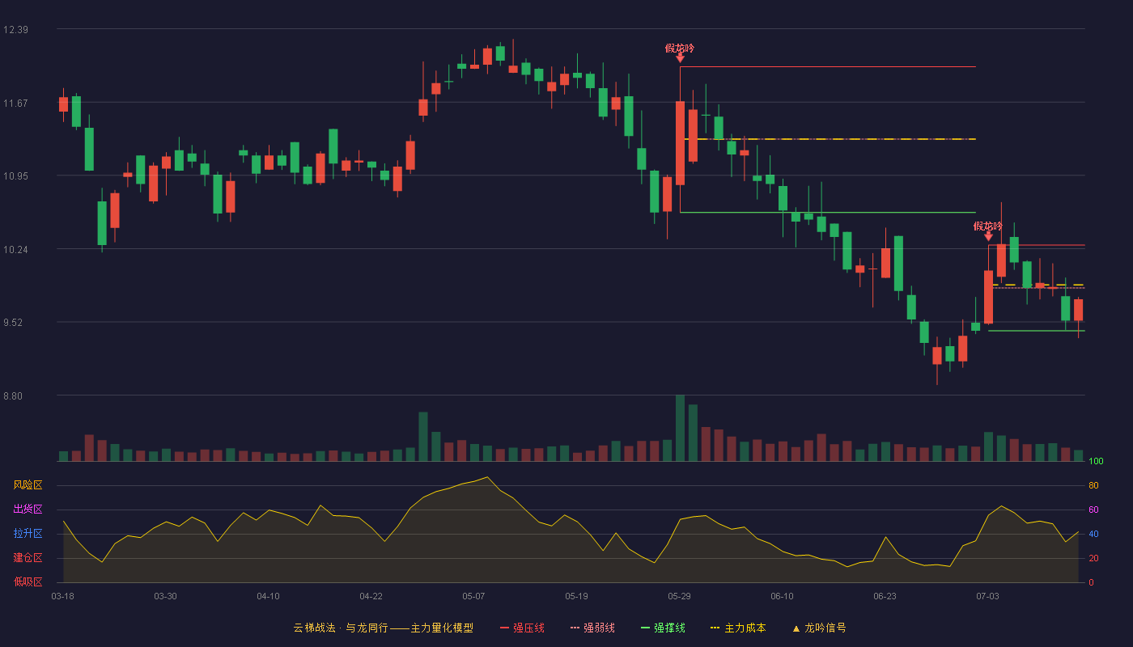The width and height of the screenshot is (1133, 647).
Task: Click the 云梯战法 主力量化模型 legend title
Action: [x=383, y=628]
